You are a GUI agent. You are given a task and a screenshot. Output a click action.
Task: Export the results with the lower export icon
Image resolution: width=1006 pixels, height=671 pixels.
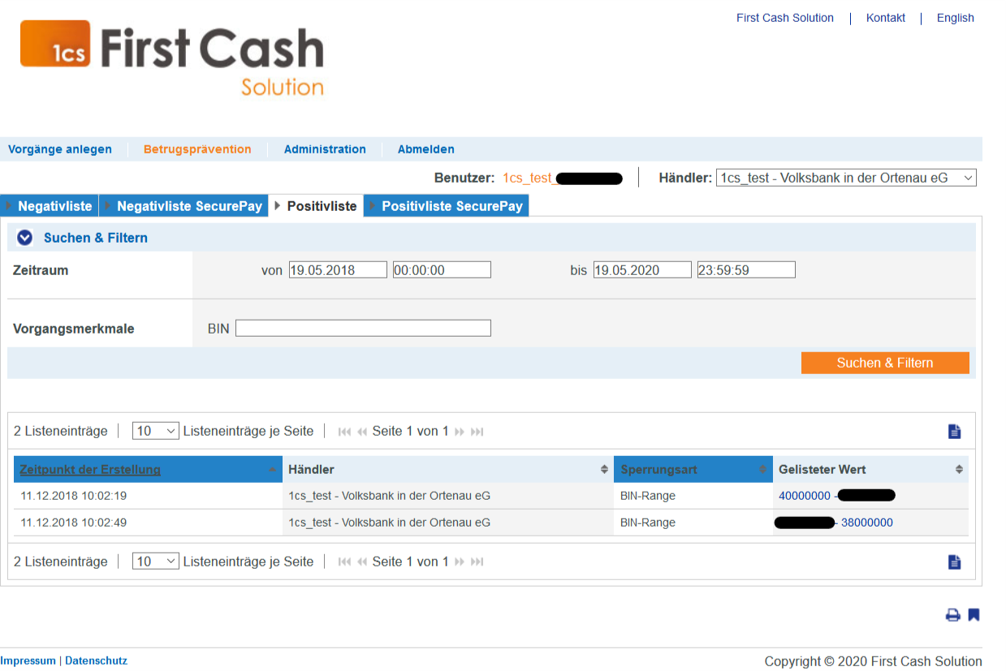pos(954,561)
